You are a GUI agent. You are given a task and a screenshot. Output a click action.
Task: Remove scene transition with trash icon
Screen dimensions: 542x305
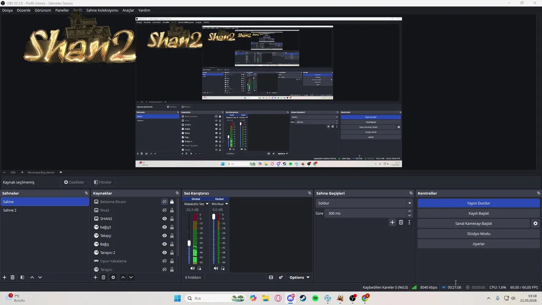click(x=401, y=222)
